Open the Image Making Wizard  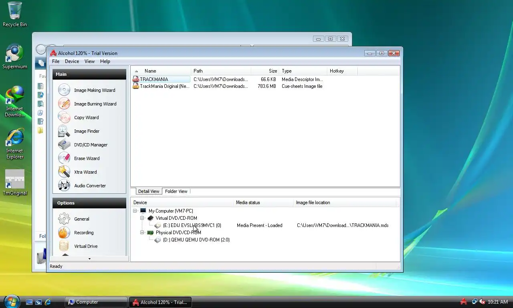click(87, 90)
